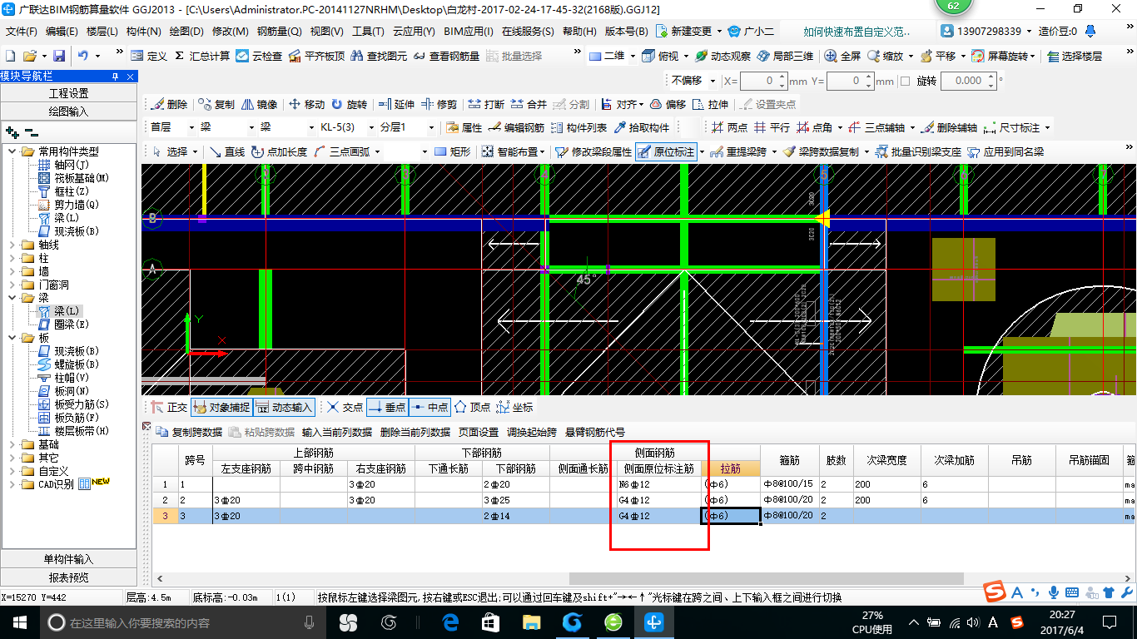This screenshot has width=1137, height=639.
Task: Create a new project file icon
Action: tap(10, 56)
